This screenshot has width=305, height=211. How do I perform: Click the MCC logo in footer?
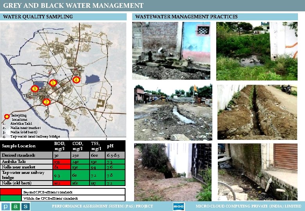pos(178,206)
